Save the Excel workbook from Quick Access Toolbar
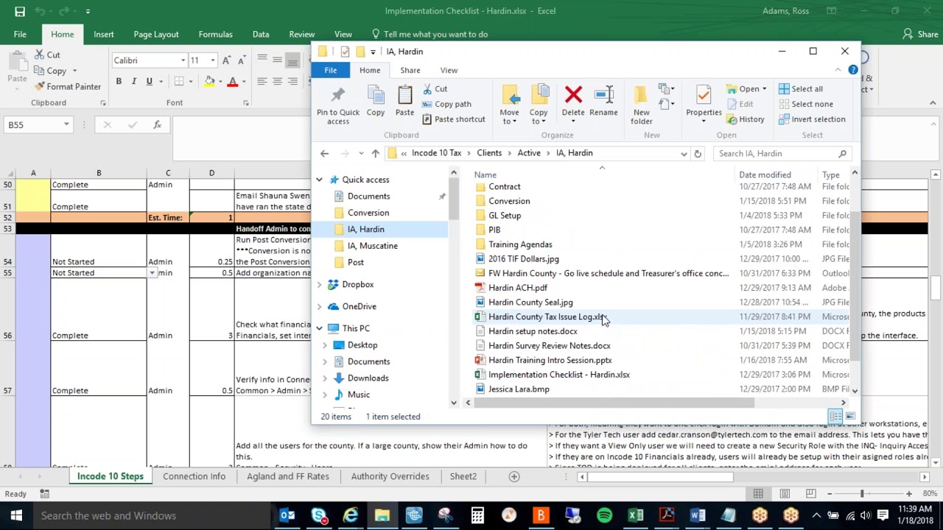 click(x=20, y=11)
